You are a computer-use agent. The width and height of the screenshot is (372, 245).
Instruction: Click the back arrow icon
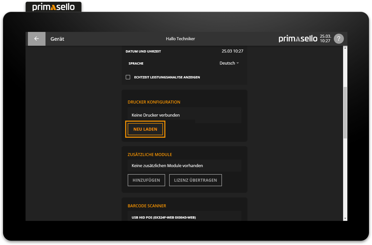(37, 39)
